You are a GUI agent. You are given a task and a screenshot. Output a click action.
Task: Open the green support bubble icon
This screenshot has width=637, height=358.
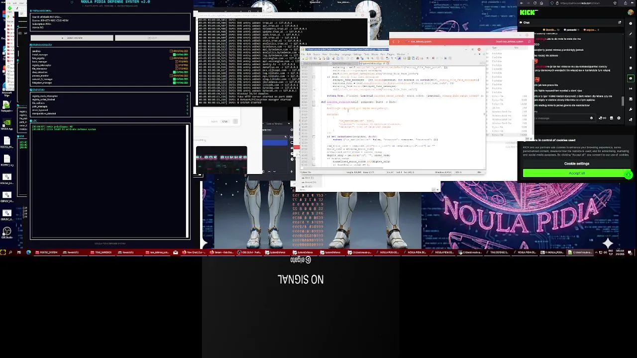(628, 174)
